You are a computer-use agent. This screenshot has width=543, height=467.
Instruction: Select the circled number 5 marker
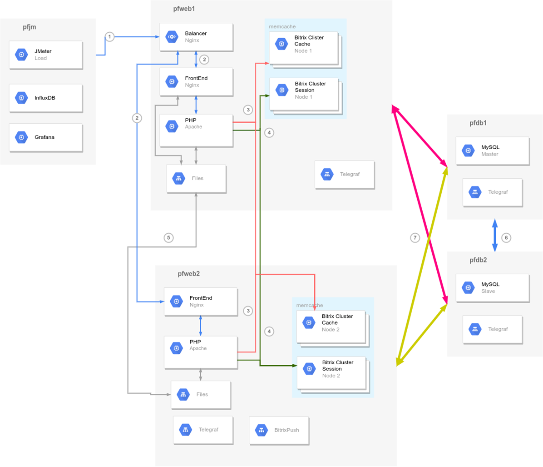(168, 237)
